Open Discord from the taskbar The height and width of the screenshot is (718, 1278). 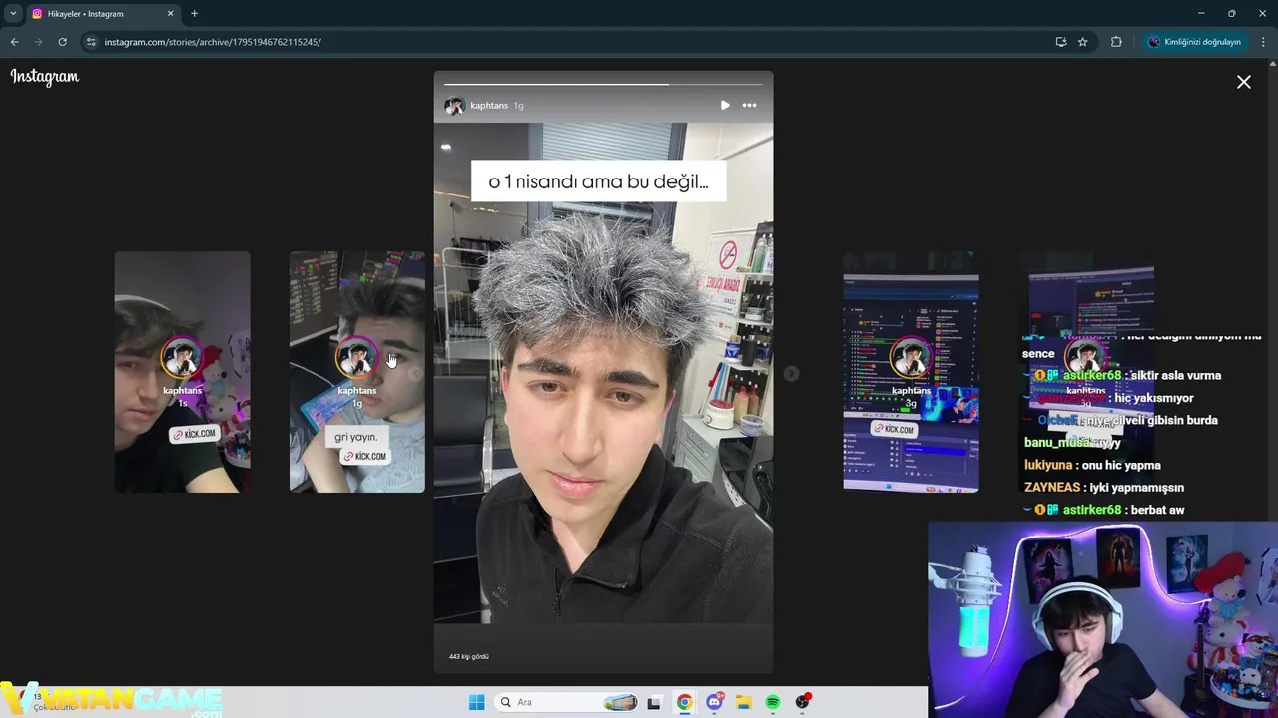coord(715,702)
